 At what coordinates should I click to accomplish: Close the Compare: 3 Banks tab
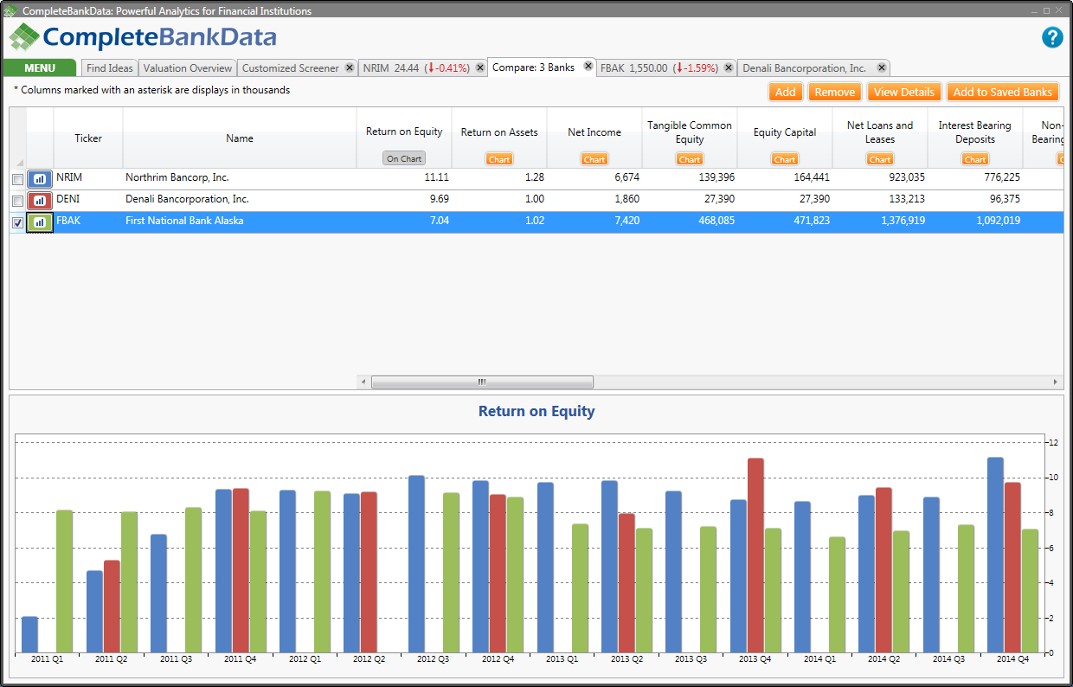pyautogui.click(x=588, y=66)
